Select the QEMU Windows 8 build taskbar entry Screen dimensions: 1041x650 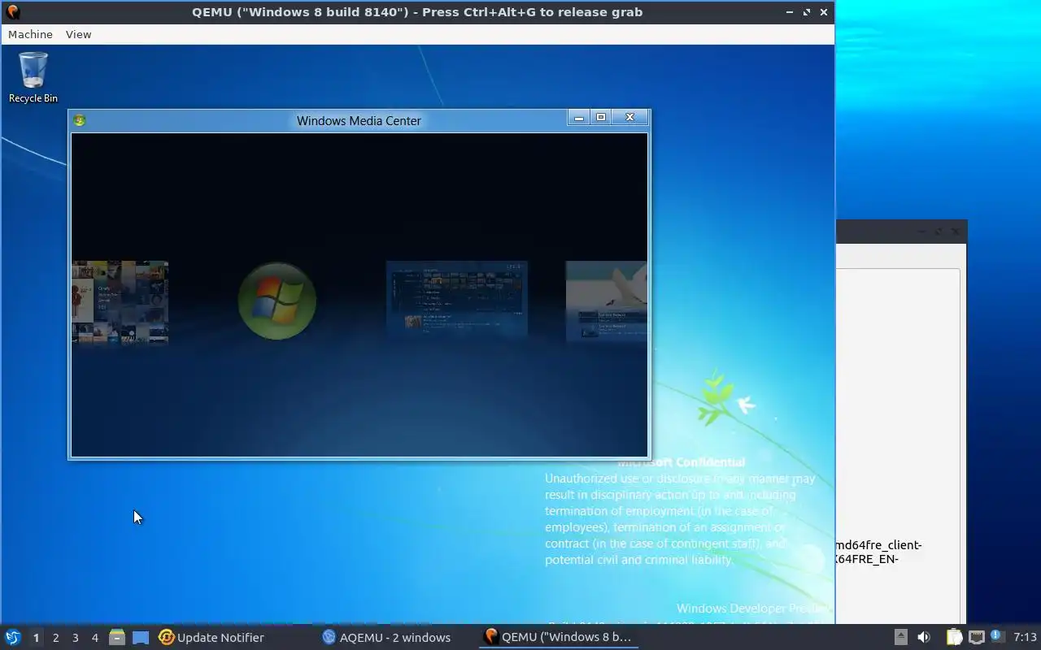click(558, 638)
